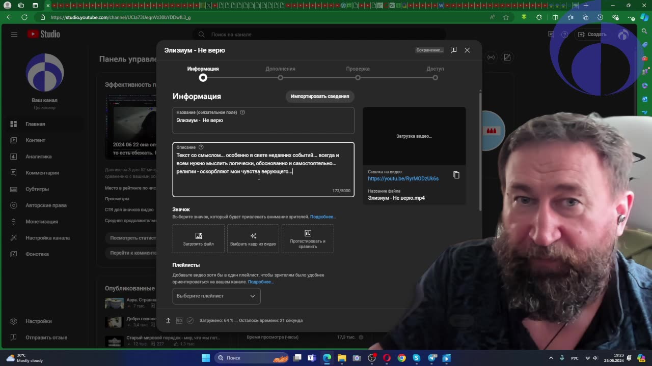Screen dimensions: 652x366
Task: Open Комментарии in the sidebar
Action: point(43,173)
